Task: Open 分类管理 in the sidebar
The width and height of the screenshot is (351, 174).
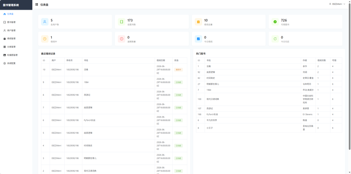Action: (x=16, y=47)
